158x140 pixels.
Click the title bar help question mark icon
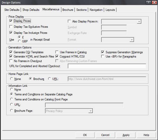point(149,2)
